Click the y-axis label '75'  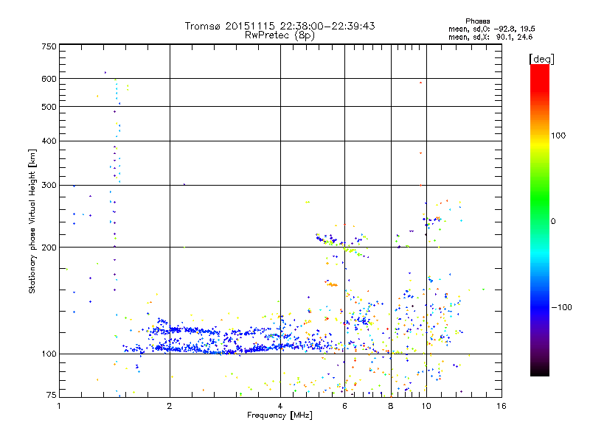point(52,395)
